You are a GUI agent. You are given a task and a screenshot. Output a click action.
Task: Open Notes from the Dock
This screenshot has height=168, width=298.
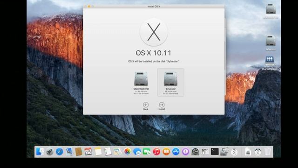(x=98, y=152)
